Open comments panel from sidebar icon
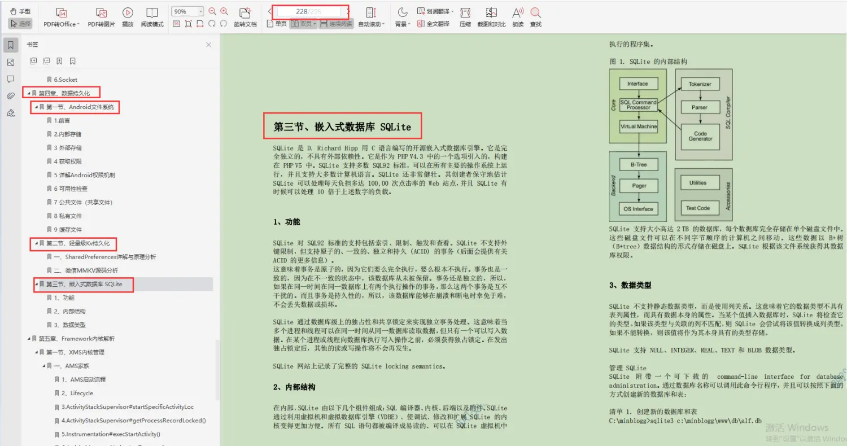Image resolution: width=847 pixels, height=446 pixels. 10,79
